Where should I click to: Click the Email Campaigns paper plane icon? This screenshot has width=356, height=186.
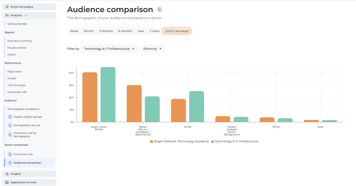pyautogui.click(x=7, y=7)
